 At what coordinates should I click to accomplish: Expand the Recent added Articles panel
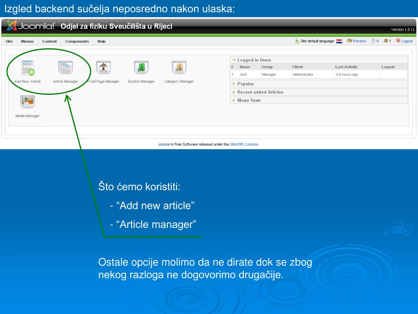(319, 92)
